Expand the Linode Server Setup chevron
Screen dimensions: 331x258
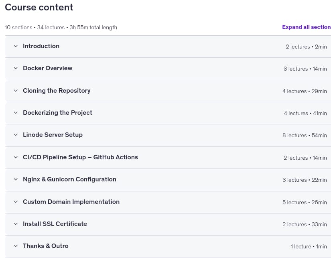coord(16,135)
